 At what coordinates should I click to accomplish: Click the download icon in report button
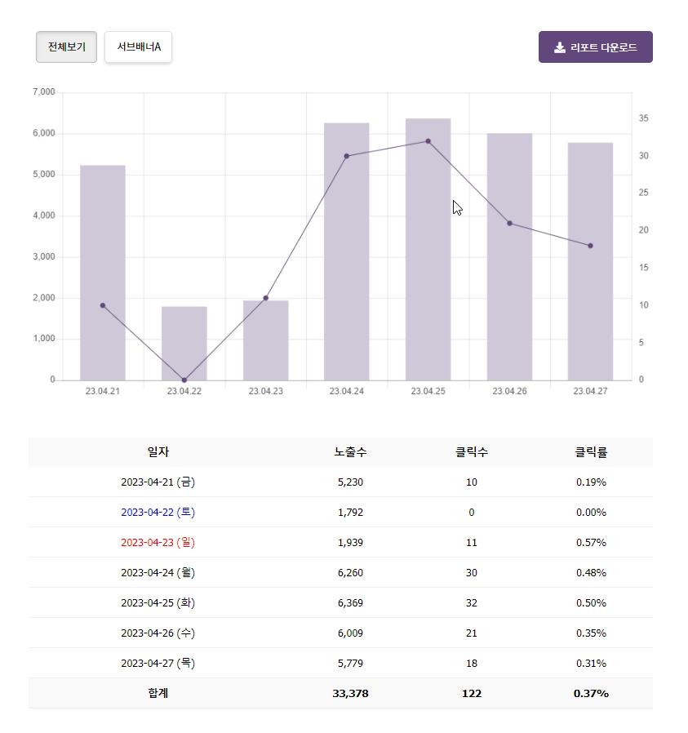pos(560,47)
